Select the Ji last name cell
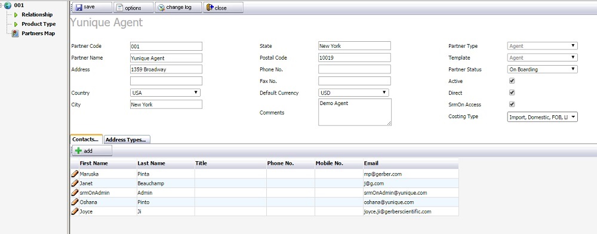 (x=165, y=211)
